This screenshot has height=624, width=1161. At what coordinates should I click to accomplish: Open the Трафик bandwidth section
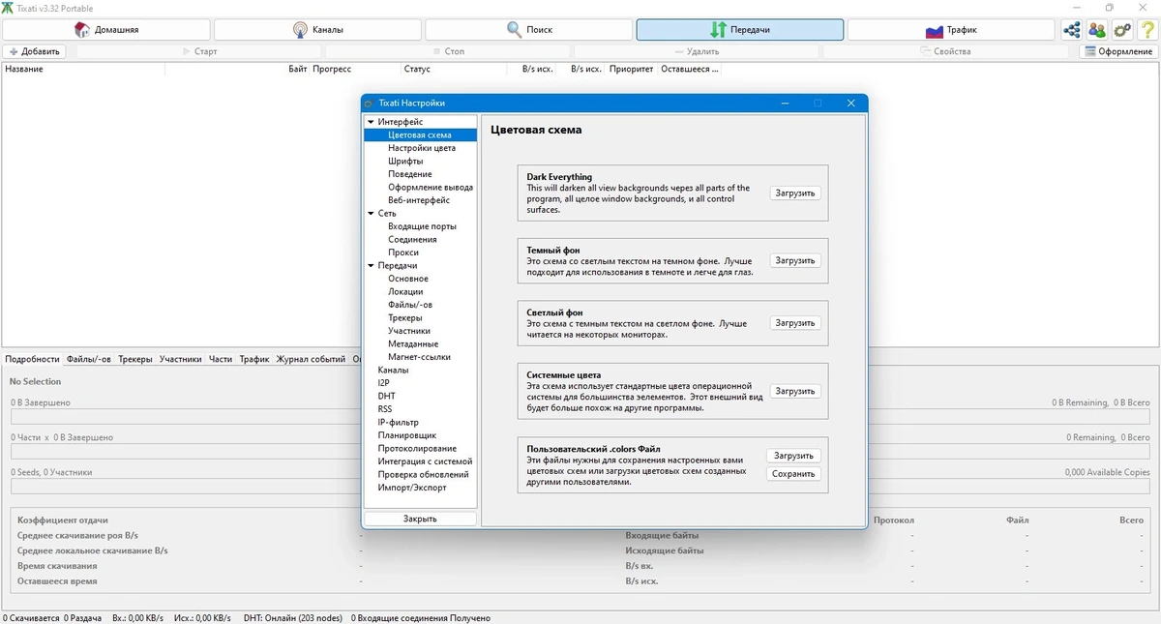951,30
